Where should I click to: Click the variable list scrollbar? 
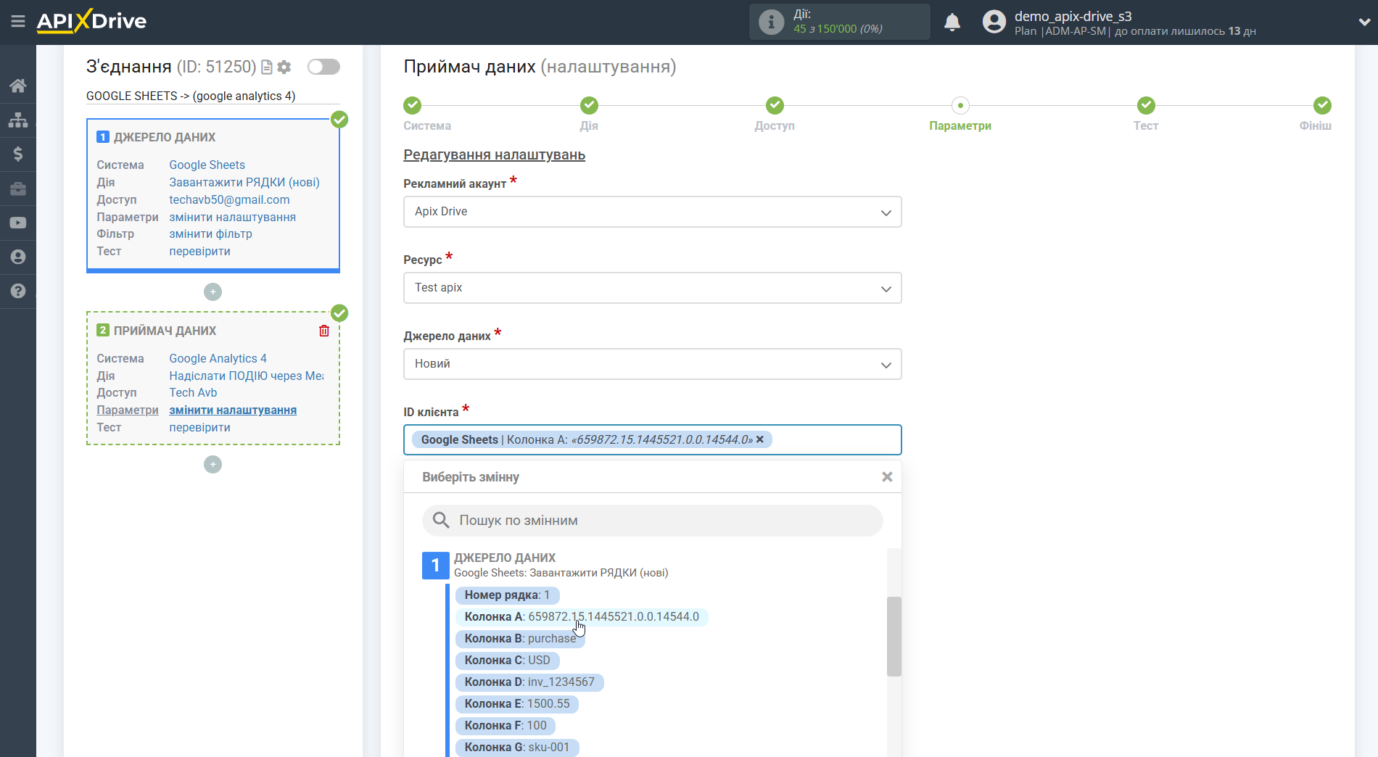[894, 637]
